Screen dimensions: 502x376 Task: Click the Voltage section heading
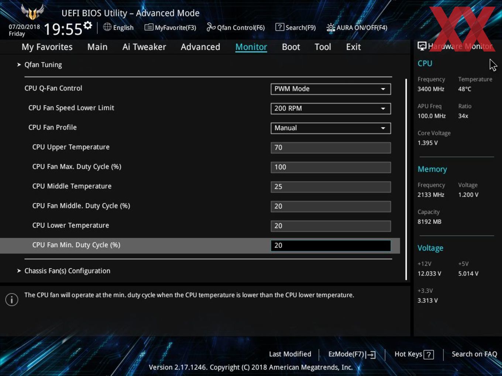click(430, 248)
